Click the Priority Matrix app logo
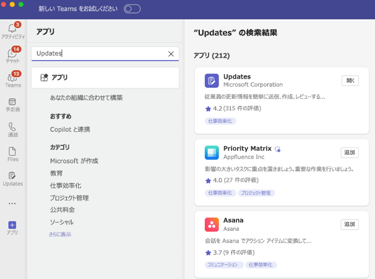This screenshot has width=375, height=279. [x=212, y=152]
